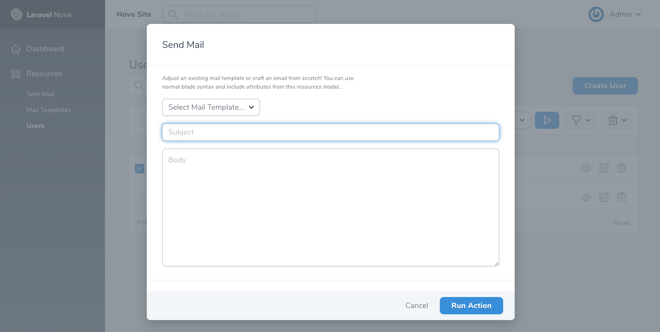Check the second user row checkbox
The width and height of the screenshot is (660, 332).
coord(140,198)
